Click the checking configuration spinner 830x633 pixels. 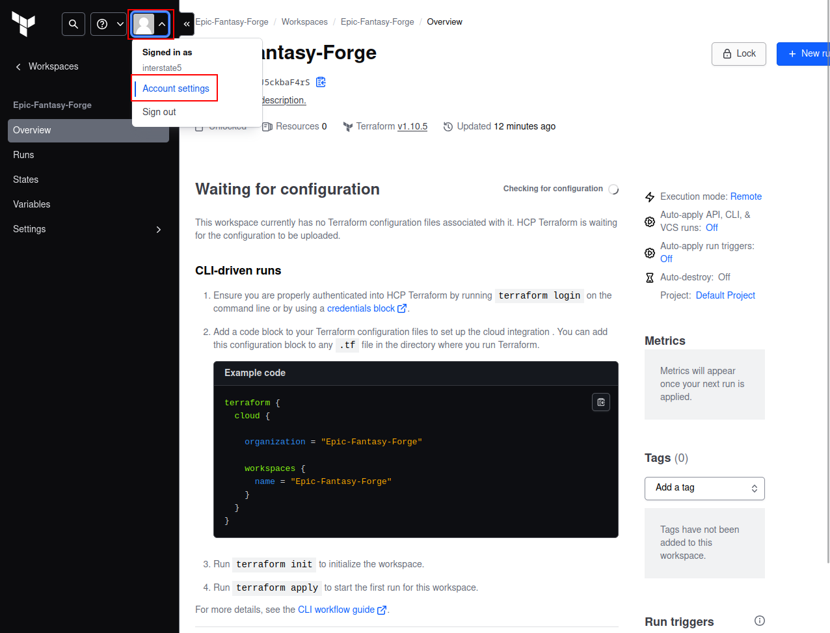[x=613, y=189]
